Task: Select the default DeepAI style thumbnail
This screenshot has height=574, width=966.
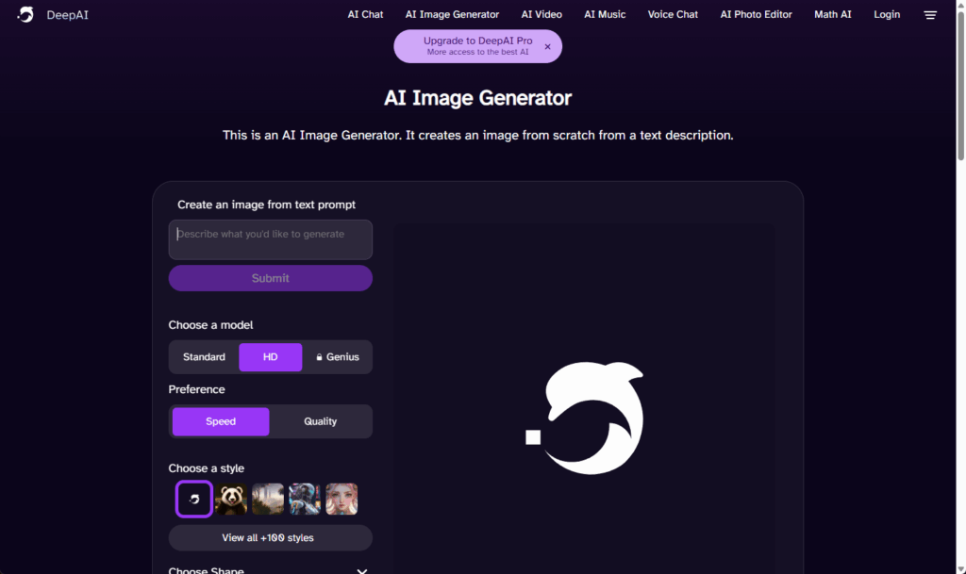Action: coord(194,499)
